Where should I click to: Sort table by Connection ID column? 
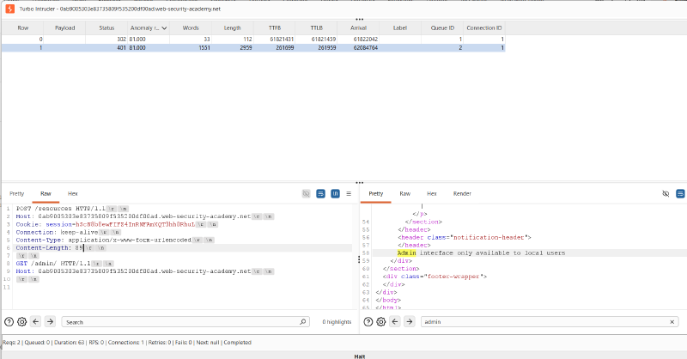pyautogui.click(x=484, y=28)
